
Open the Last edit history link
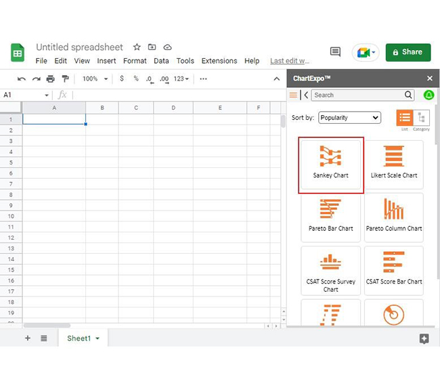click(x=290, y=61)
